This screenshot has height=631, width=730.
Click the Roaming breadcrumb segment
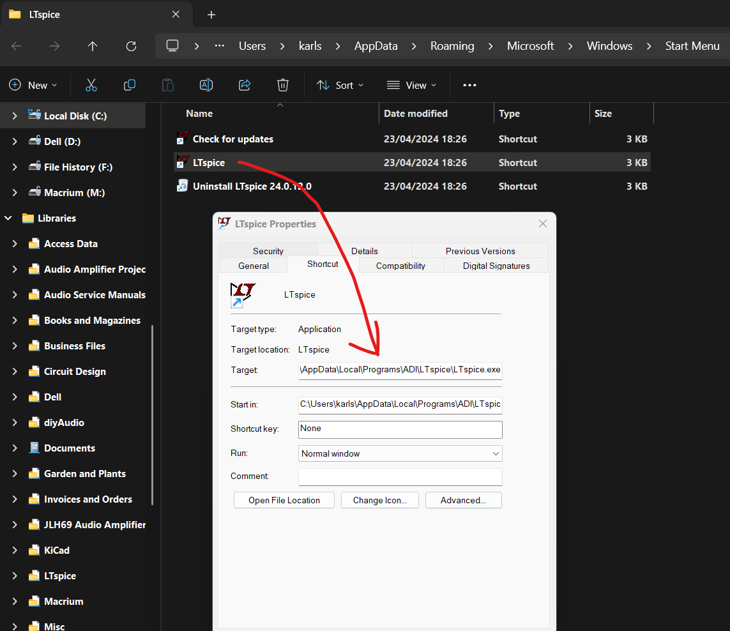[x=452, y=45]
